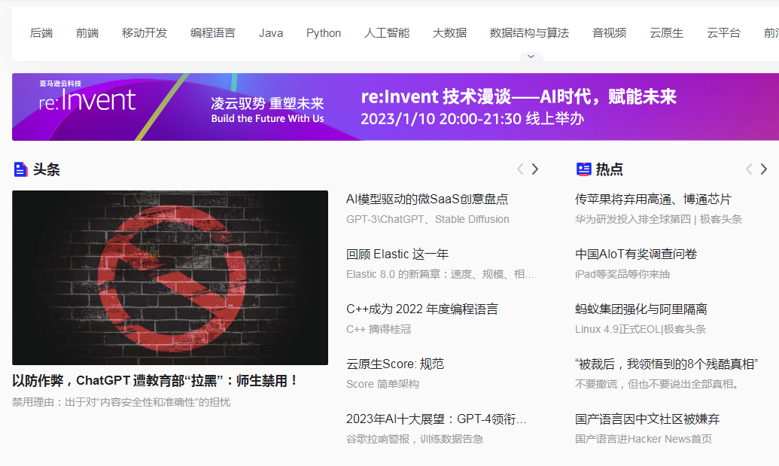Screen dimensions: 779x466
Task: Open 传苹果将弃用高通、博通芯片 hot topic
Action: [653, 199]
